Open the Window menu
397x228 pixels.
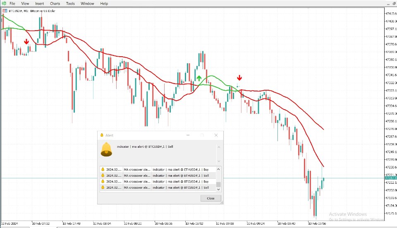[87, 4]
